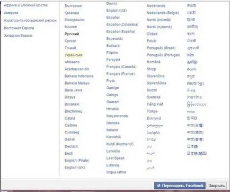This screenshot has height=192, width=230.
Task: Choose Norsk (nynorsk) language
Action: coord(159,27)
